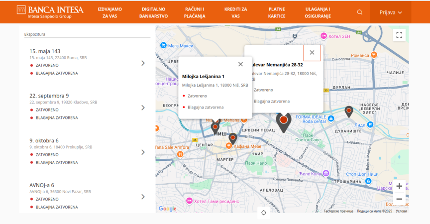Click the Лидл shopping cart icon
The height and width of the screenshot is (224, 430).
[x=370, y=124]
